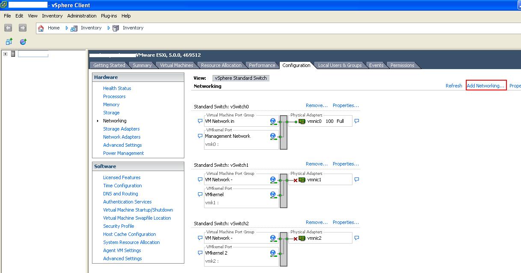Click the globe-with-plus toolbar icon
The width and height of the screenshot is (521, 273).
23,41
